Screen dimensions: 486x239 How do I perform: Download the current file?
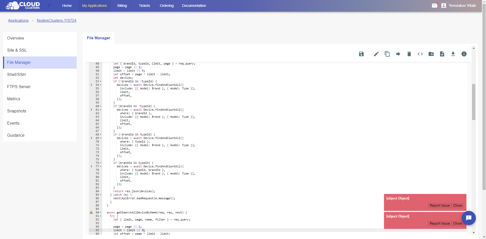click(x=453, y=54)
